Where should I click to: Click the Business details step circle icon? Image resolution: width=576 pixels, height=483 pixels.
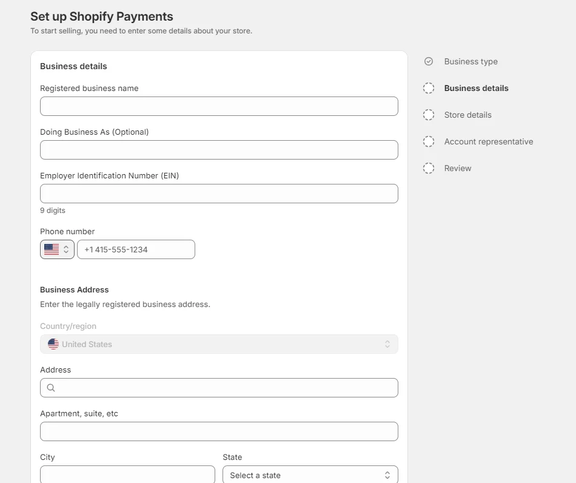pos(429,88)
